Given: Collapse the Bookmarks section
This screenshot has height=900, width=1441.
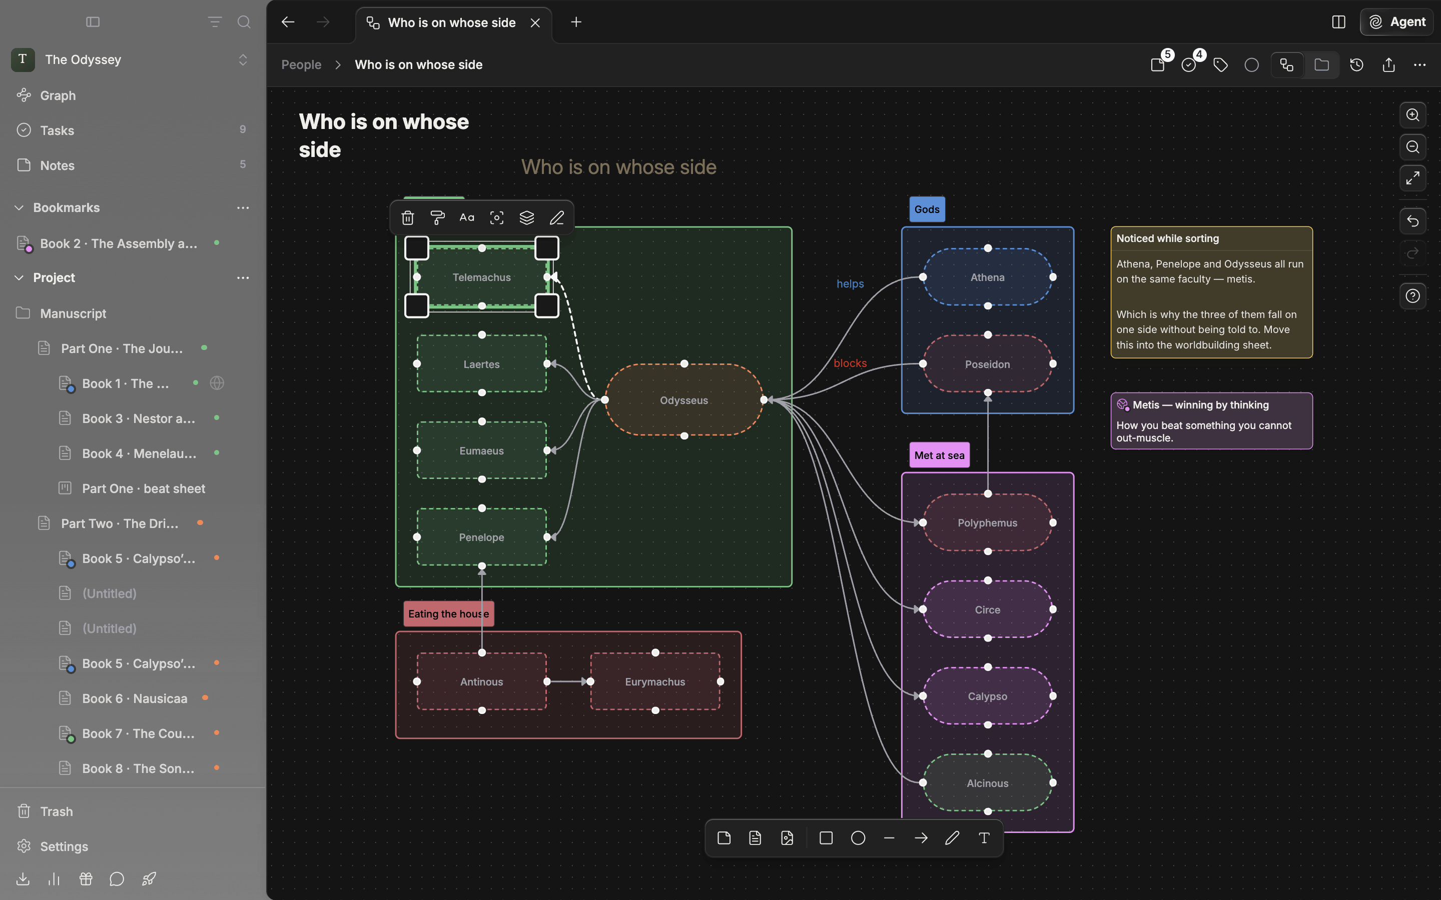Looking at the screenshot, I should click(19, 207).
